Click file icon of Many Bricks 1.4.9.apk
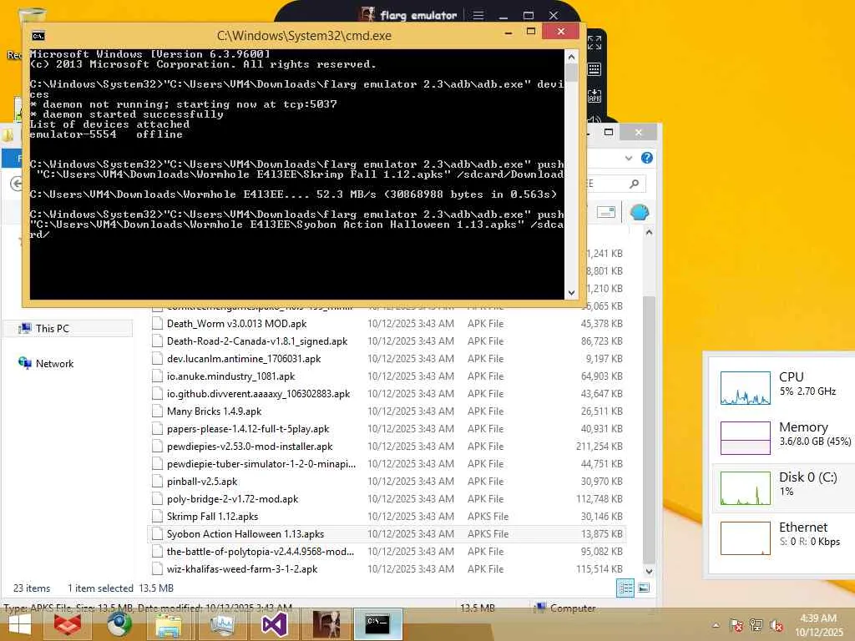The width and height of the screenshot is (855, 641). (157, 411)
